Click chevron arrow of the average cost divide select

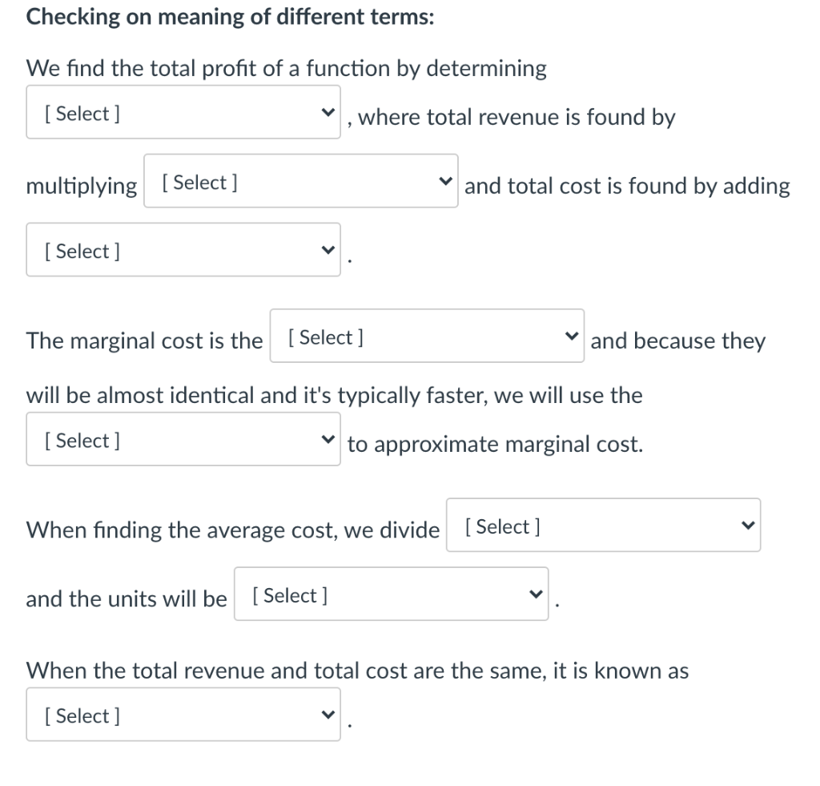pos(748,526)
